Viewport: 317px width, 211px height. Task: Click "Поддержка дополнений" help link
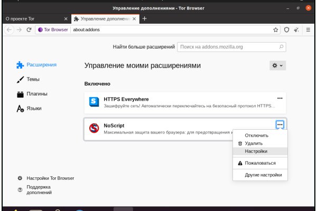tap(38, 190)
